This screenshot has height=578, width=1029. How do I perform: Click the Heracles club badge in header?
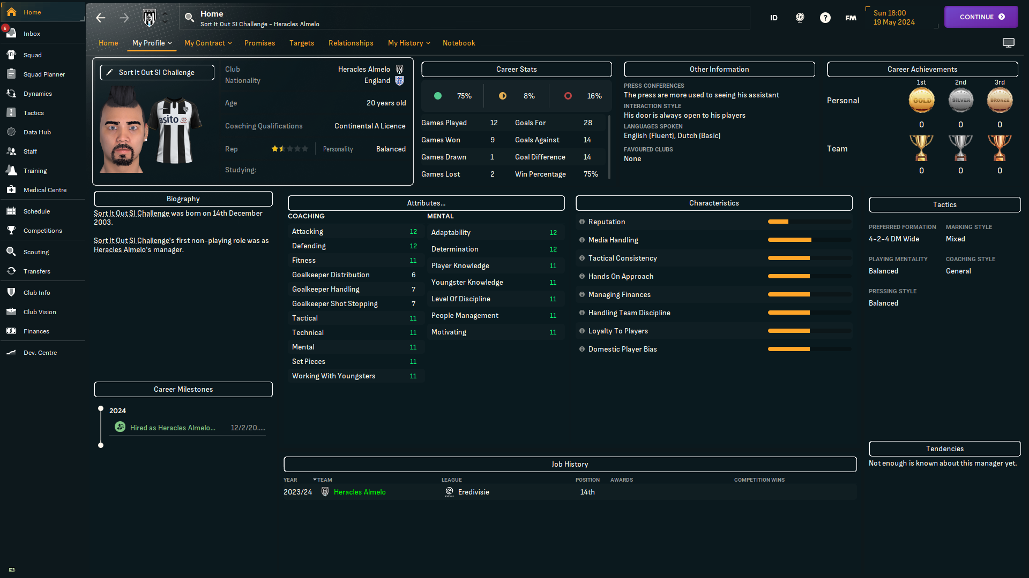pos(150,18)
